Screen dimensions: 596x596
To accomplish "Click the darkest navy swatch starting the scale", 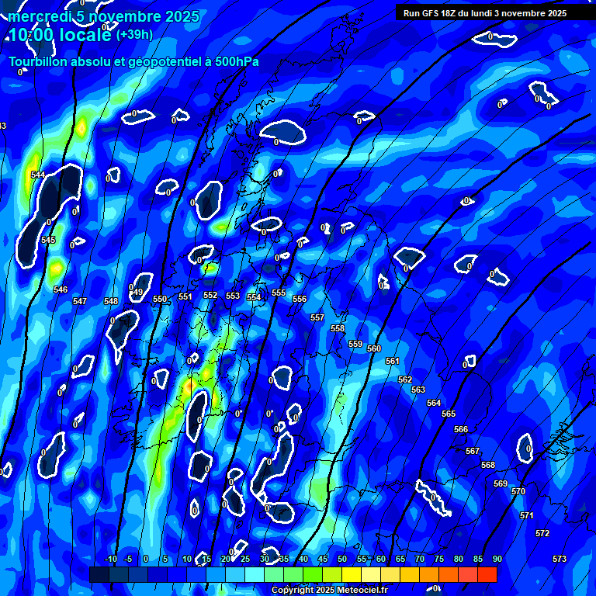I will [99, 575].
